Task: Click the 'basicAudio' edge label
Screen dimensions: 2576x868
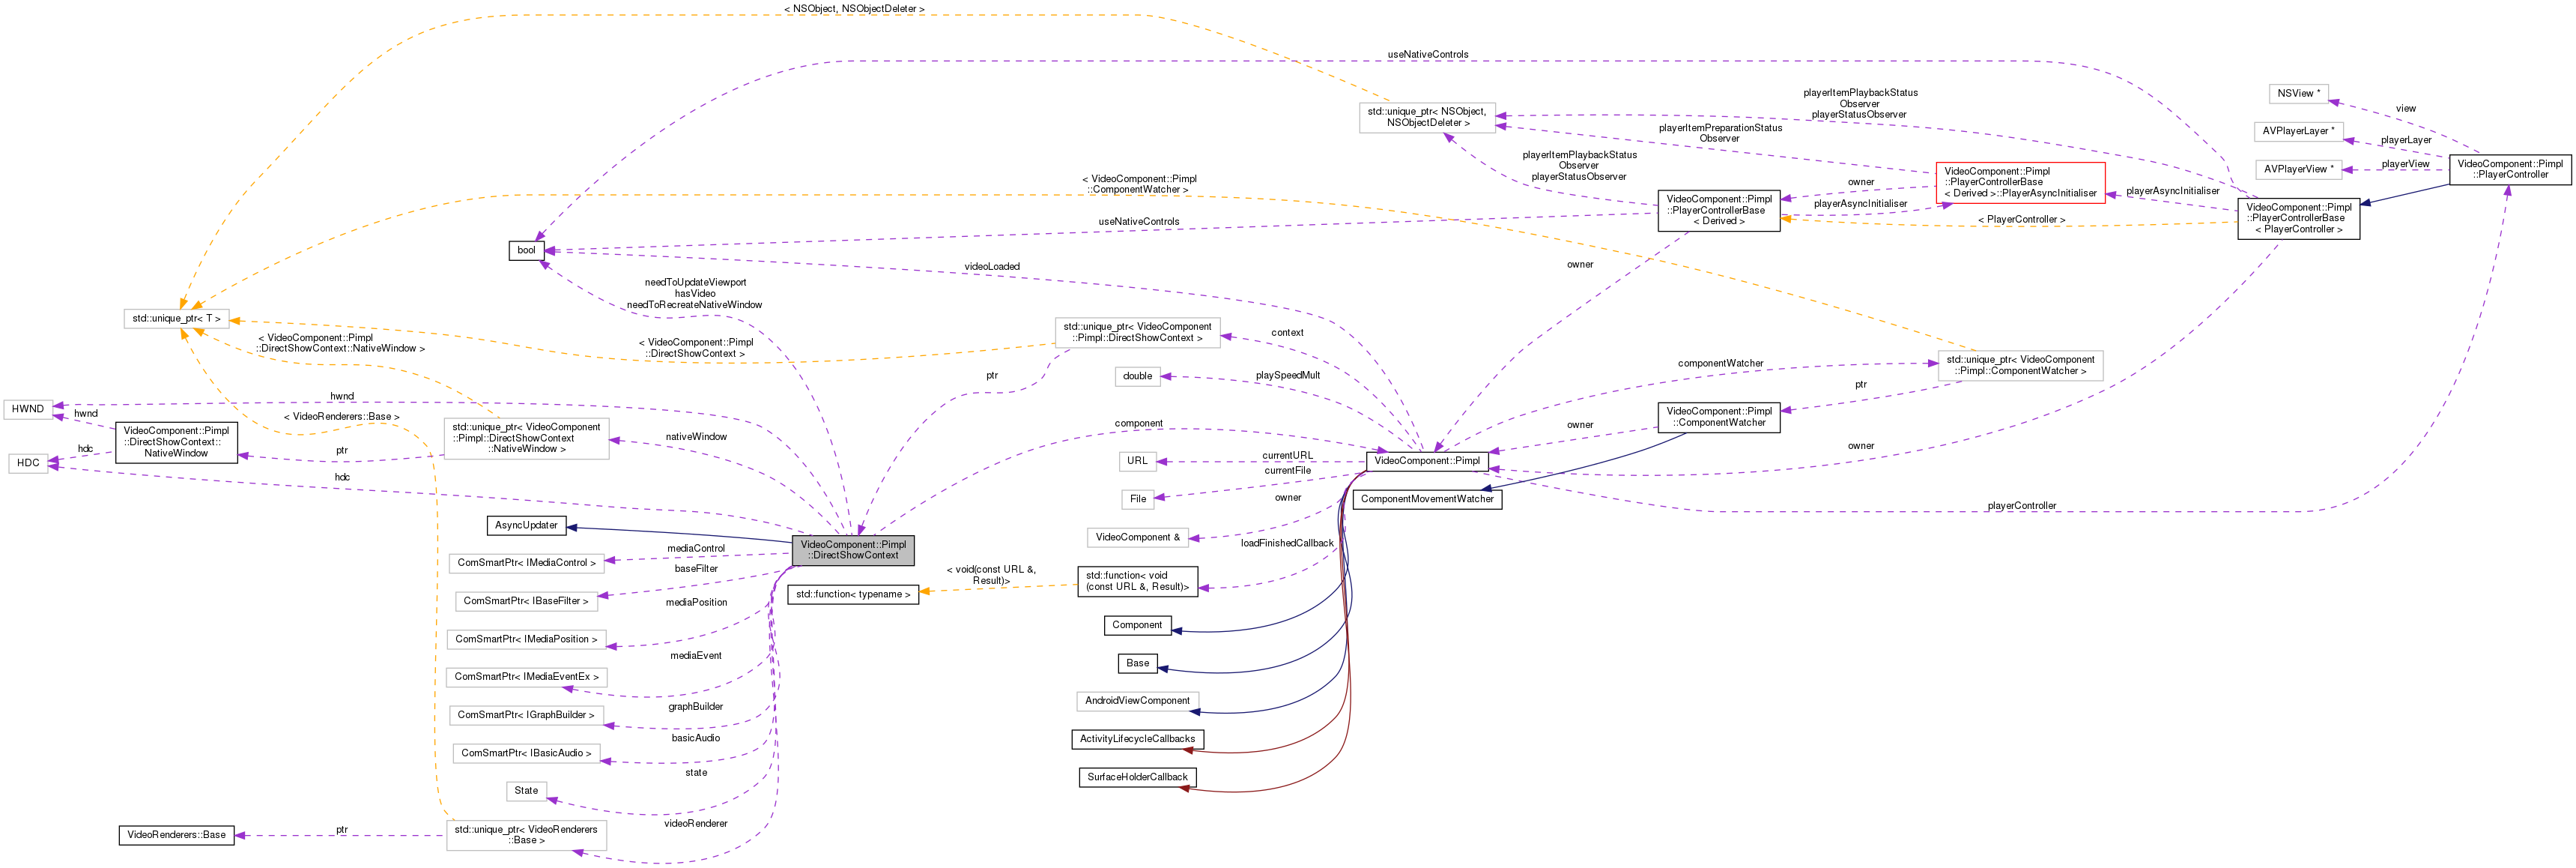Action: 696,738
